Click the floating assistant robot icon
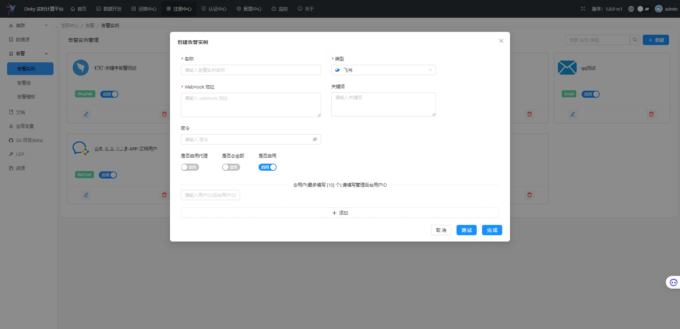Screen dimensions: 680x329 click(673, 282)
